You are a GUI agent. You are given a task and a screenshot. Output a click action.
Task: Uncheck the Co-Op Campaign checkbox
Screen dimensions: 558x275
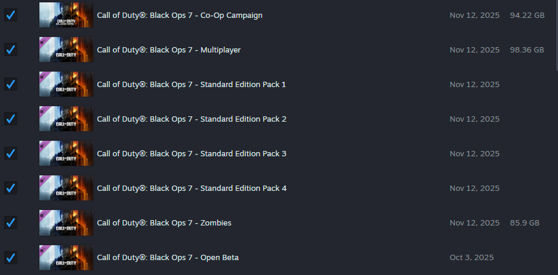[x=11, y=16]
